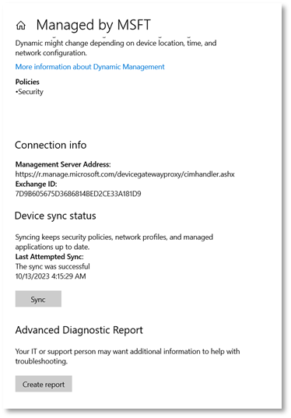The image size is (291, 418).
Task: Click the Exchange ID value string
Action: [78, 194]
